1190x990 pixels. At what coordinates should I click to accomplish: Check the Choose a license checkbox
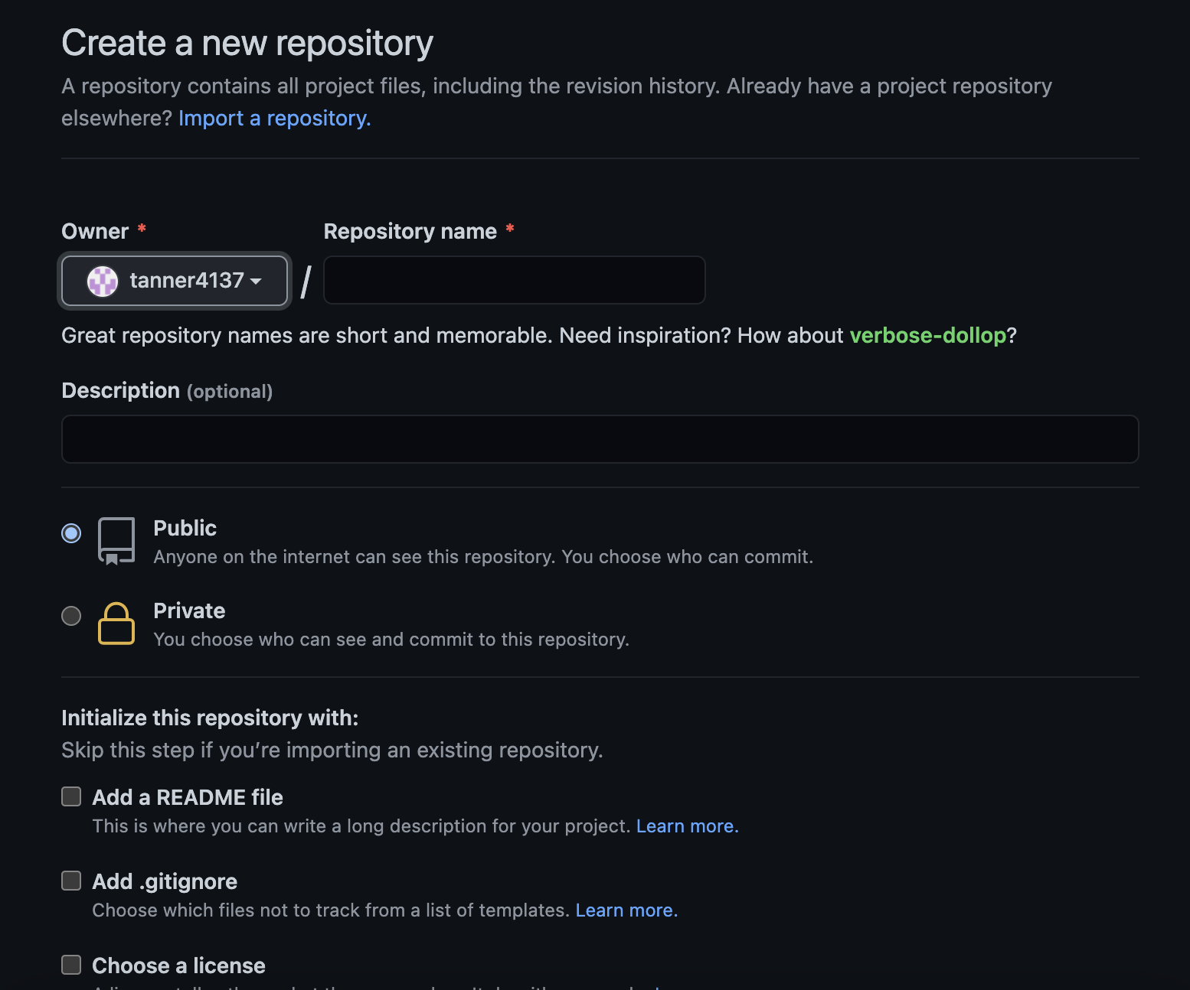click(71, 965)
